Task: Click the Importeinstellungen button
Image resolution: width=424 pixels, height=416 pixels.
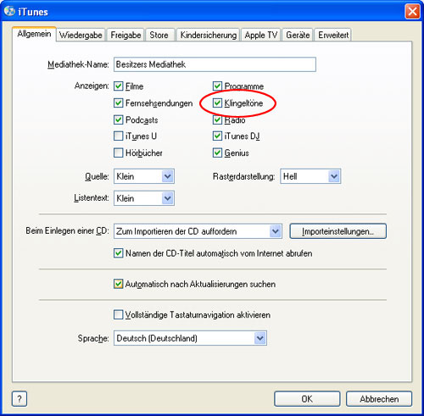Action: click(338, 231)
